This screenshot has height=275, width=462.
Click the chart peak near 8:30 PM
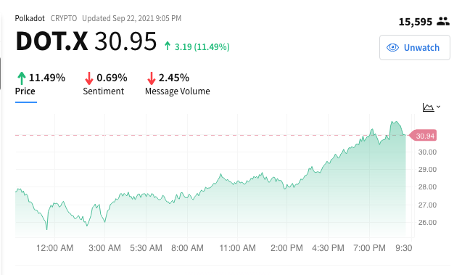[x=394, y=122]
